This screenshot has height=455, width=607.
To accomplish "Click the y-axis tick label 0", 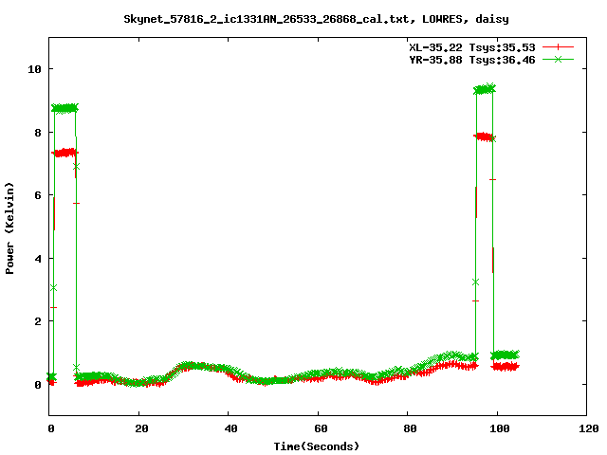I will (38, 385).
